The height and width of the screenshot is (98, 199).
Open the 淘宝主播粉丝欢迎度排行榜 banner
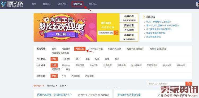coord(65,27)
